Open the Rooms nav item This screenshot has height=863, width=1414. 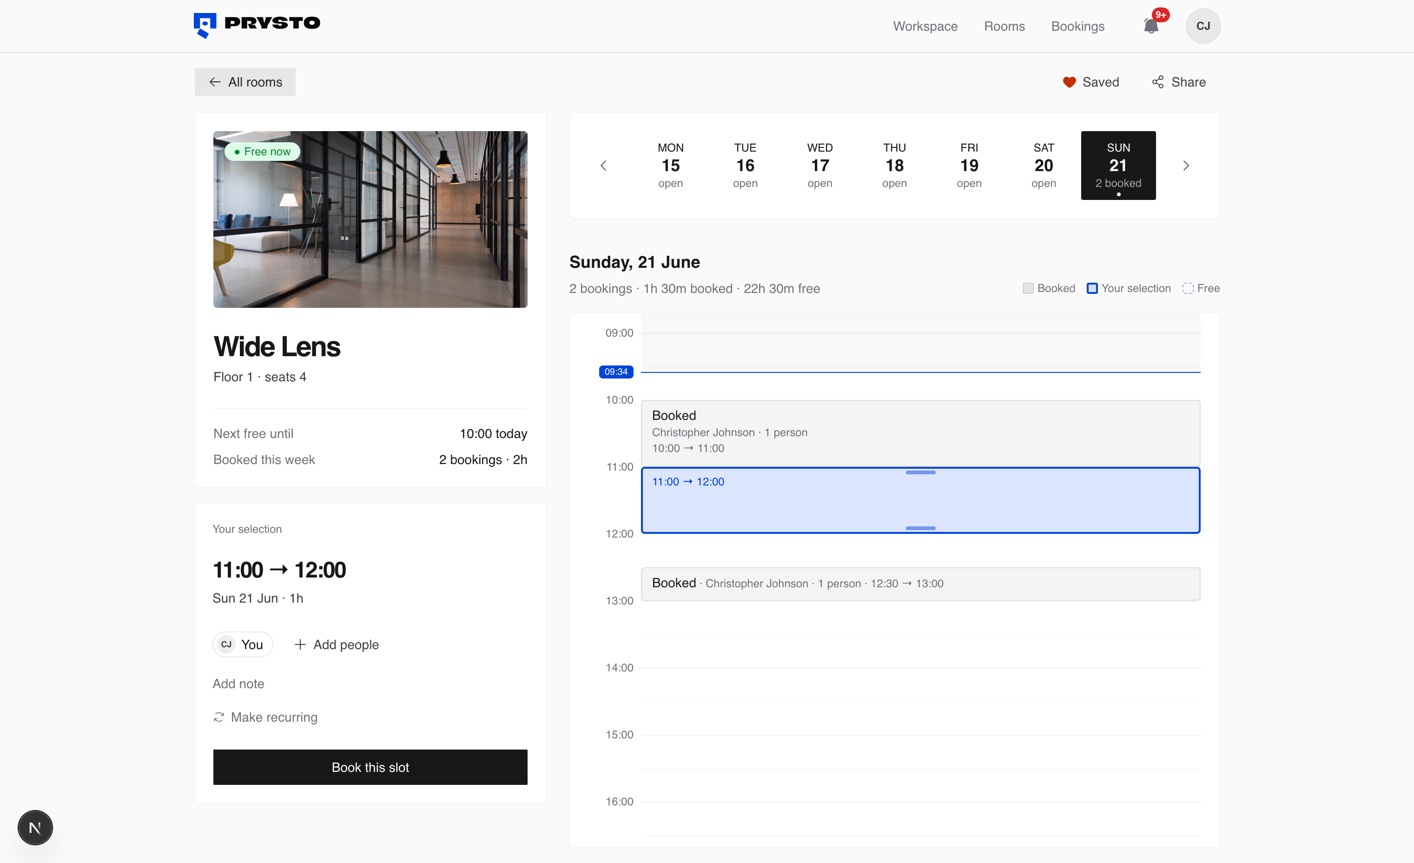[1004, 27]
